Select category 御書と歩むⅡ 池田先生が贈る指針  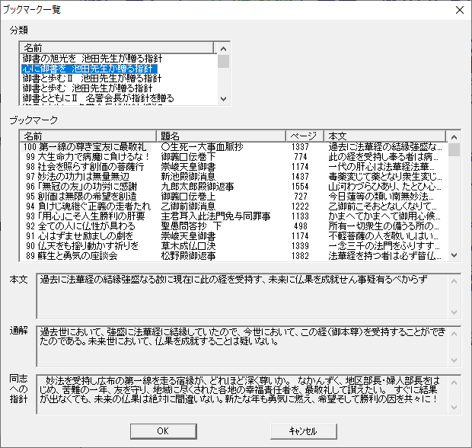(x=92, y=78)
